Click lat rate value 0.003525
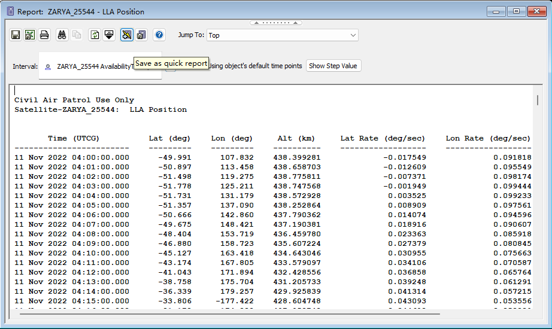This screenshot has width=552, height=329. click(x=407, y=196)
